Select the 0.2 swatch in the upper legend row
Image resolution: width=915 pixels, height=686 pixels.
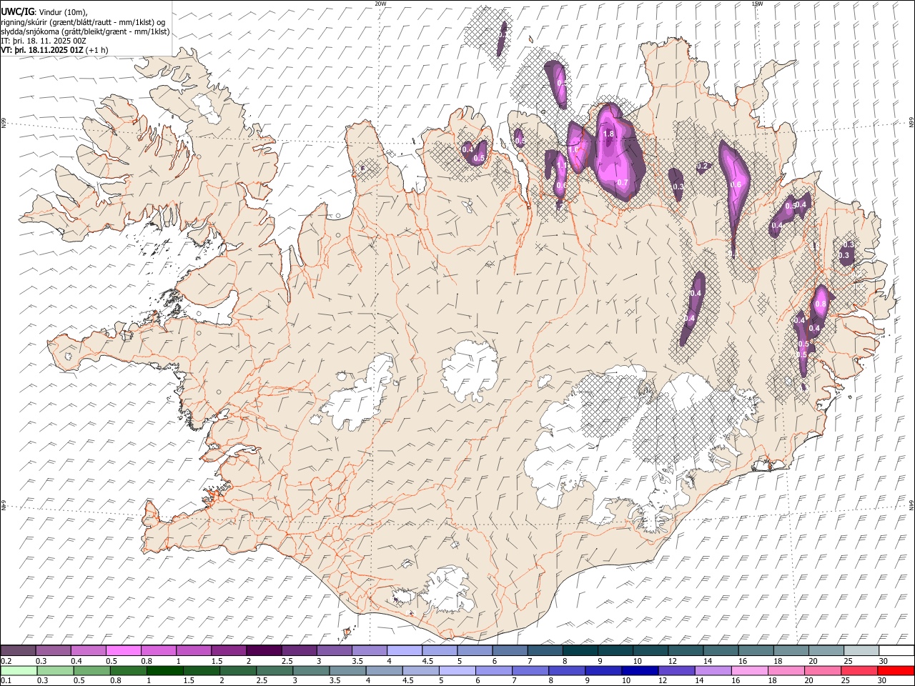point(18,651)
